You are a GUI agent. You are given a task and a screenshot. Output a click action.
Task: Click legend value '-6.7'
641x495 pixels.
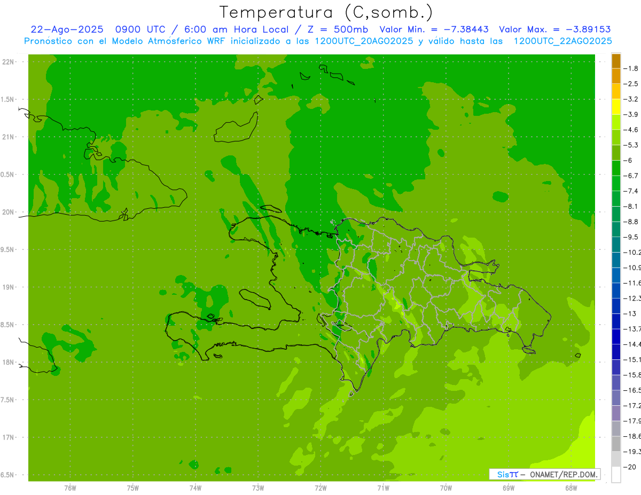(x=631, y=176)
